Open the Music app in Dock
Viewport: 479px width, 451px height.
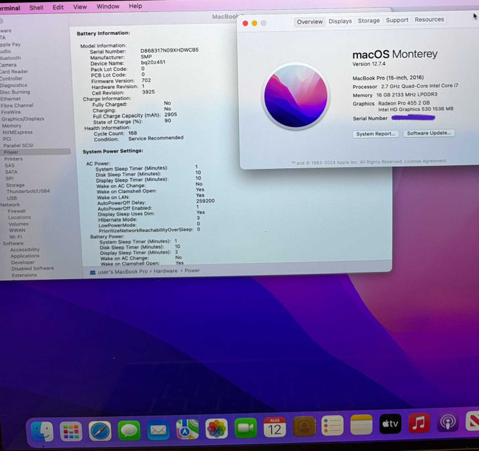click(x=419, y=423)
